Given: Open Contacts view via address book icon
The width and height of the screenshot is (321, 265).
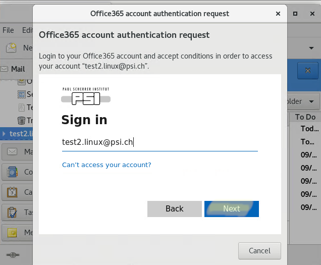Looking at the screenshot, I should coord(12,172).
